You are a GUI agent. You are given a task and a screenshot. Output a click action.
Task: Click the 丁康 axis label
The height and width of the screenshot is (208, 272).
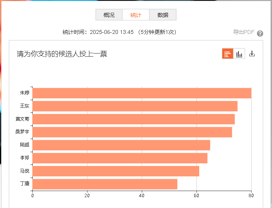click(x=25, y=184)
